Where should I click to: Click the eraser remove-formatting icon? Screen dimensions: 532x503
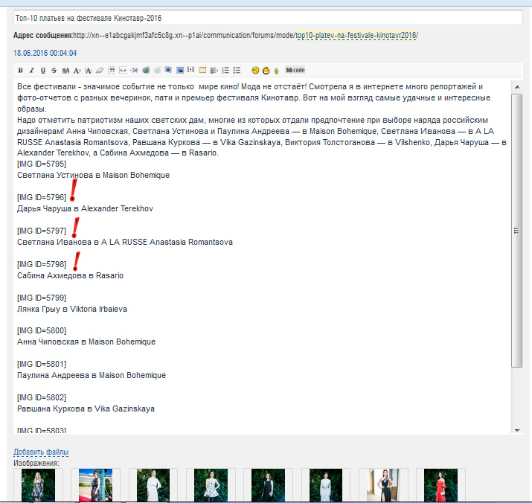coord(100,71)
